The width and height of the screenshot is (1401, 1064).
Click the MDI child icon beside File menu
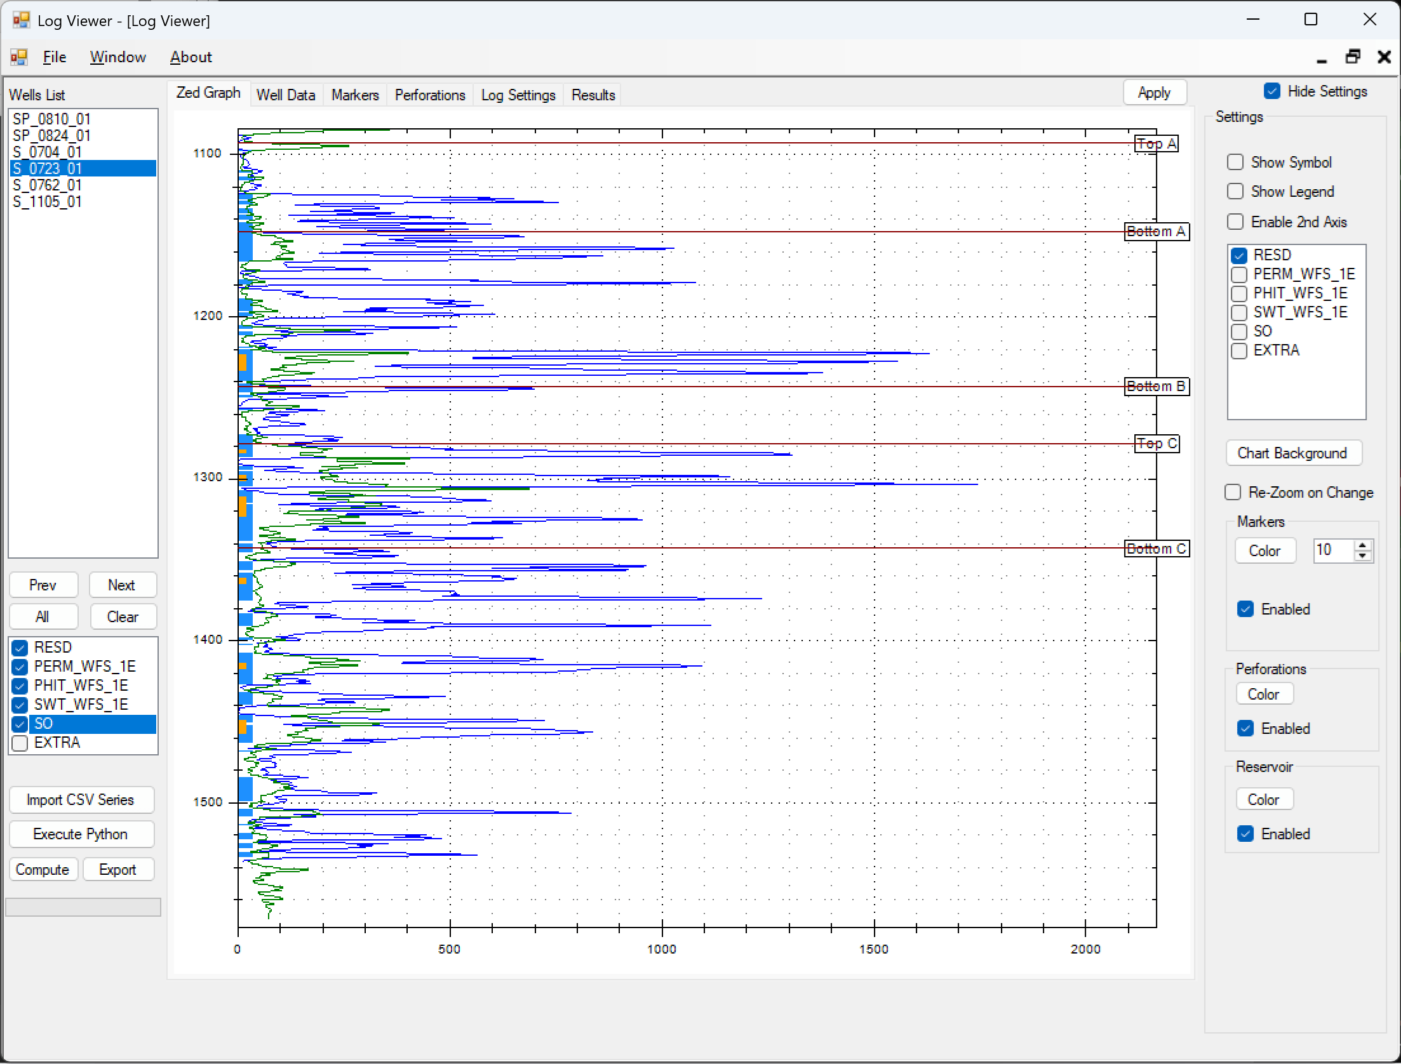19,57
